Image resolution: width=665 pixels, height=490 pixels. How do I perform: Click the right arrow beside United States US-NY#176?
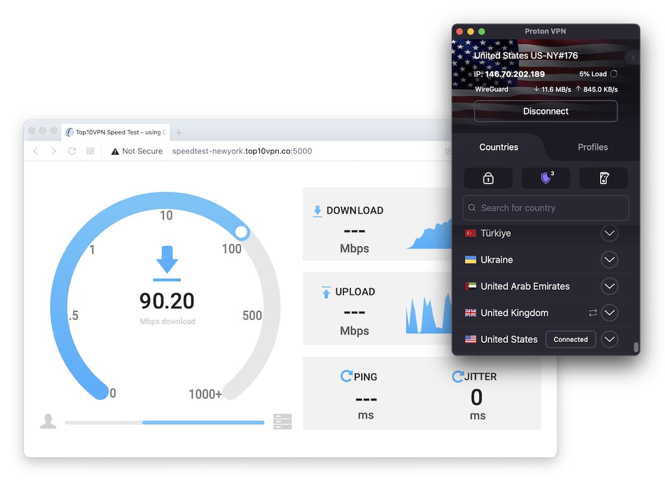(x=632, y=57)
